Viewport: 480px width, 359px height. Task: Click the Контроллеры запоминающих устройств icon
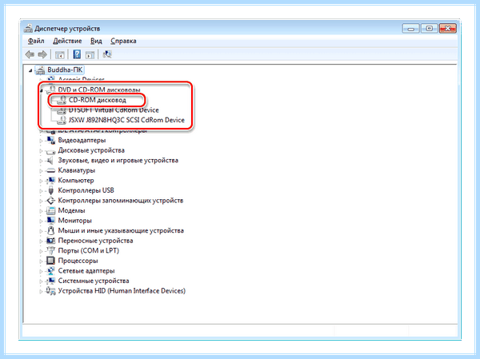pos(50,201)
